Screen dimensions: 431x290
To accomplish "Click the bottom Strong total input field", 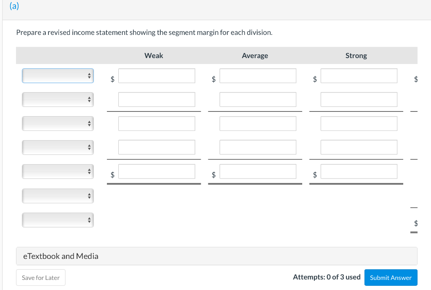I will click(359, 171).
